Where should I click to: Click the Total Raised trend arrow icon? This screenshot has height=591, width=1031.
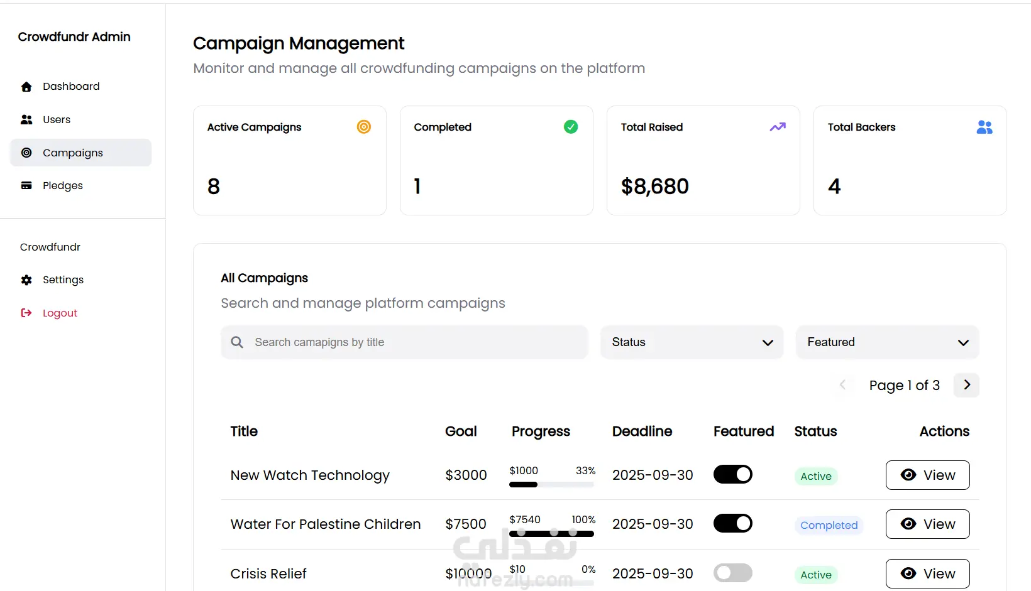[x=778, y=127]
